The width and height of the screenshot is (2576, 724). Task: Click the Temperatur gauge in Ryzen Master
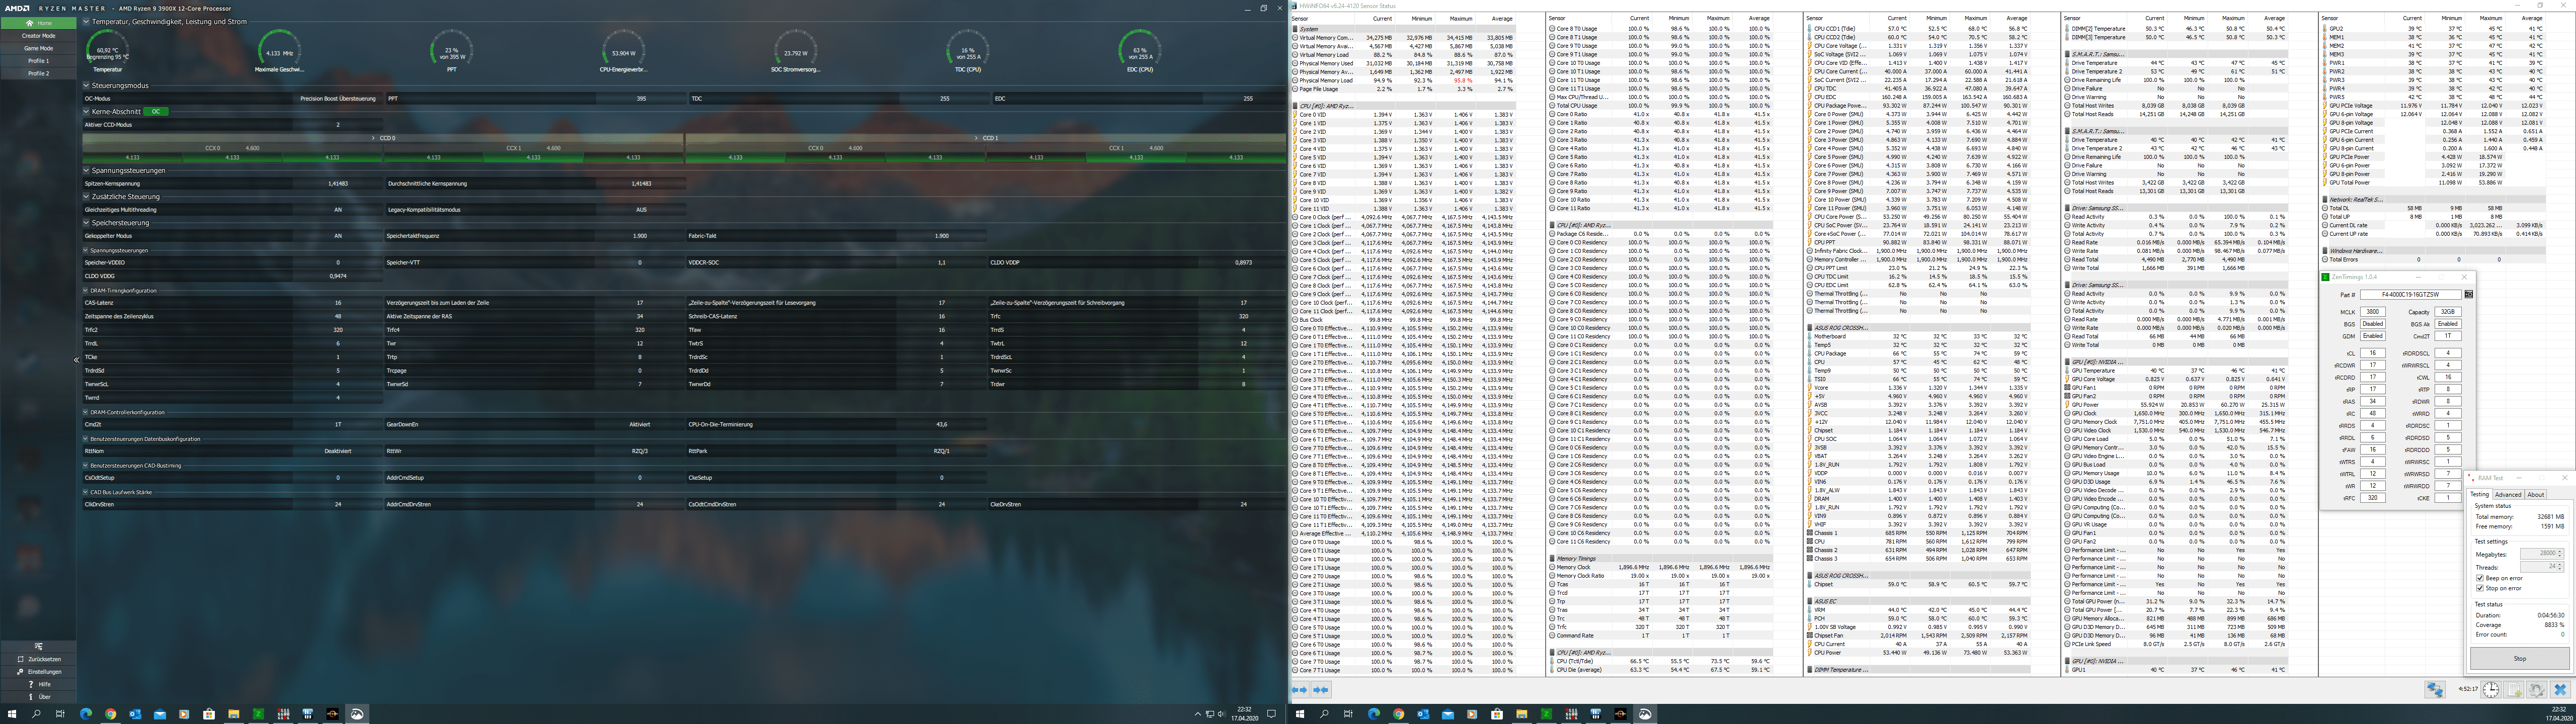107,50
